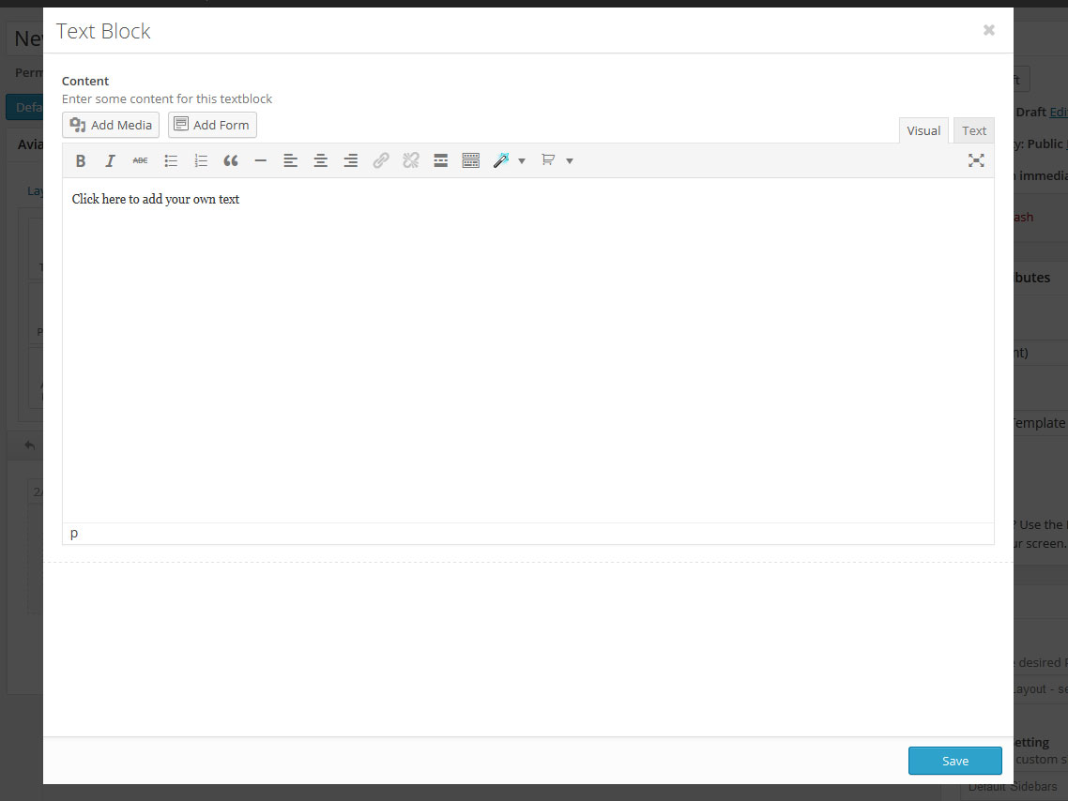Viewport: 1068px width, 801px height.
Task: Expand the shopping cart dropdown arrow
Action: pyautogui.click(x=570, y=161)
